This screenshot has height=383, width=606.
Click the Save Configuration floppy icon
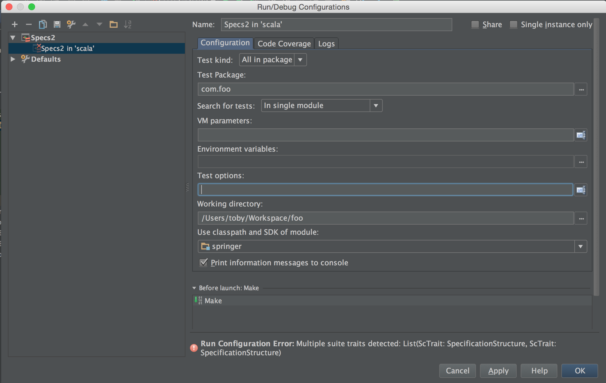tap(57, 25)
